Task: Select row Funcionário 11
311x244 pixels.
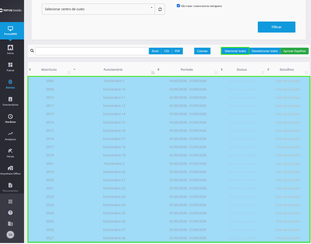Action: [169, 97]
